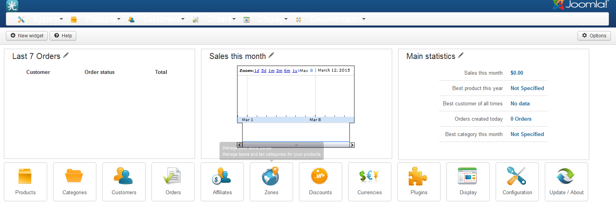
Task: Open the Customers dashboard icon
Action: tap(124, 181)
